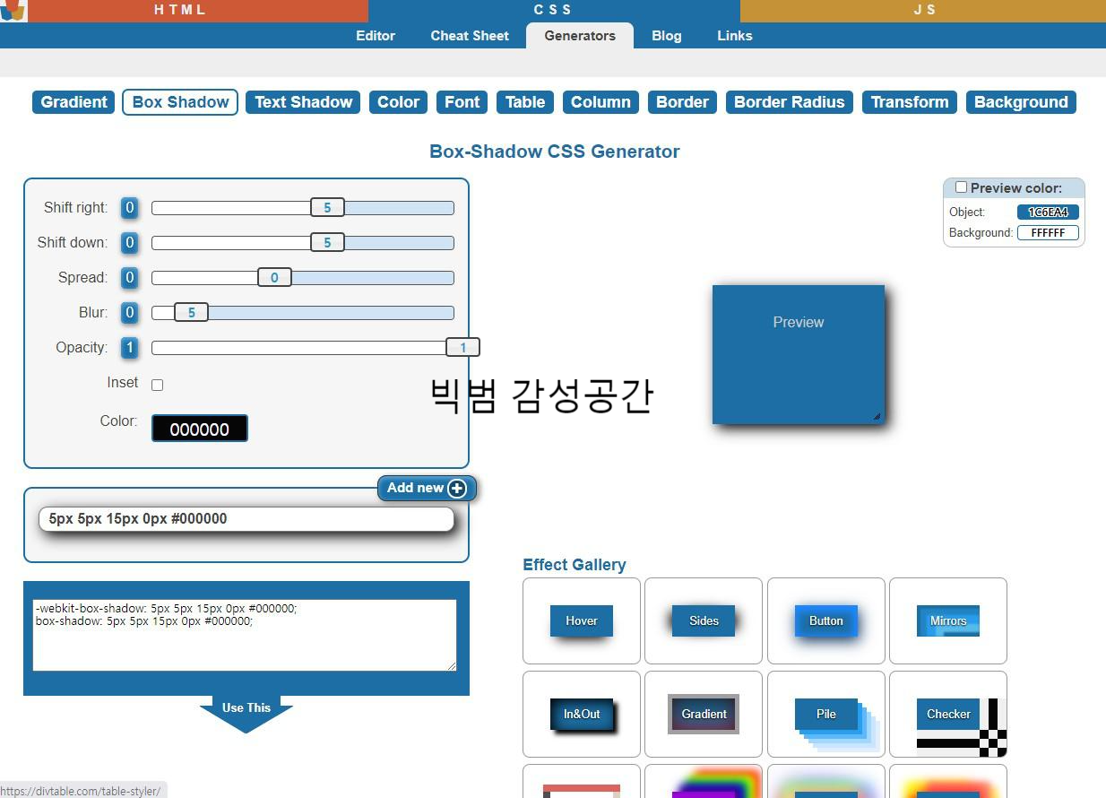This screenshot has height=798, width=1106.
Task: Open the Table generator
Action: point(525,102)
